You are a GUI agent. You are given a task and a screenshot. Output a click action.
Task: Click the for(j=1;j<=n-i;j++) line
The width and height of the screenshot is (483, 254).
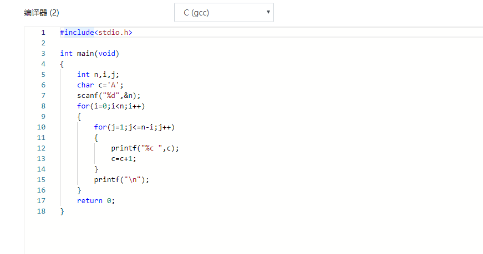click(134, 127)
